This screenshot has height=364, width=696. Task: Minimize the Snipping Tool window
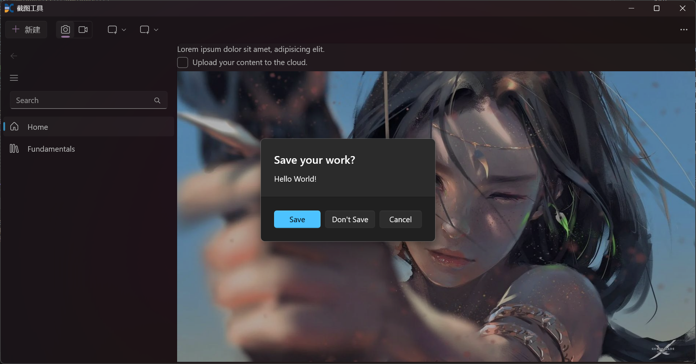pyautogui.click(x=631, y=8)
